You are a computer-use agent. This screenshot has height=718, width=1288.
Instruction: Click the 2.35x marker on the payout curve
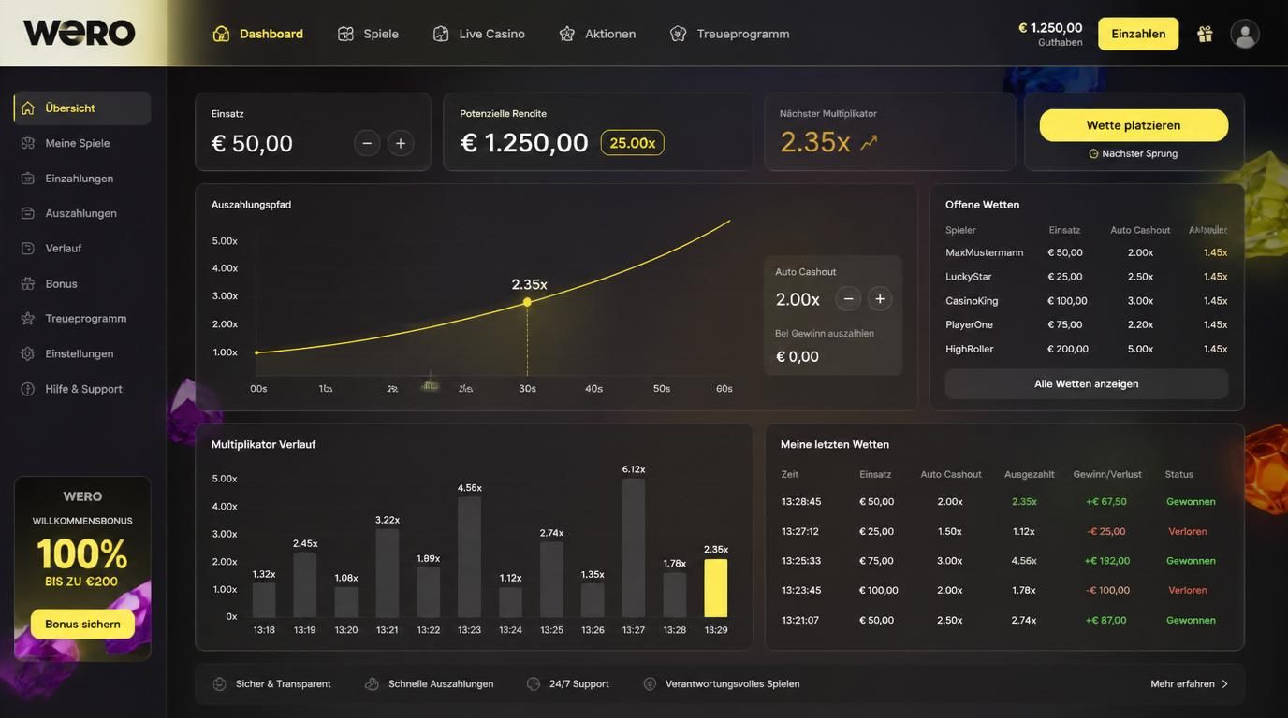pos(527,302)
